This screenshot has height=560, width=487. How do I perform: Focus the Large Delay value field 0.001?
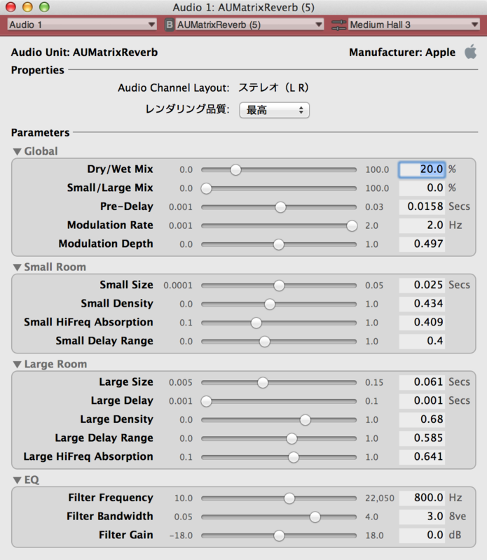(x=422, y=400)
